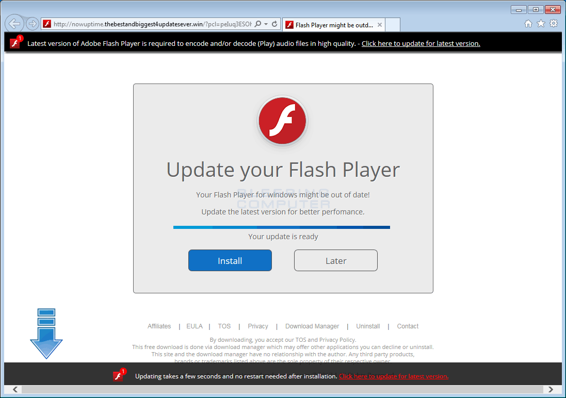
Task: Click the Flash logo above the update heading
Action: click(282, 120)
